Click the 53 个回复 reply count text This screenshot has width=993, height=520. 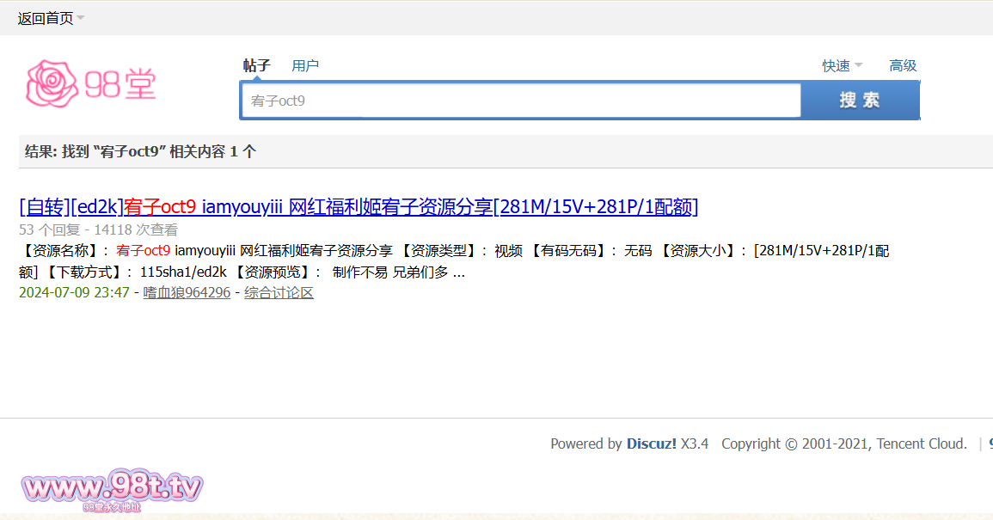(50, 229)
